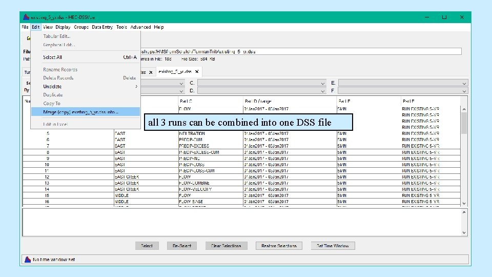This screenshot has height=277, width=492.
Task: Open the Help menu
Action: tap(159, 27)
